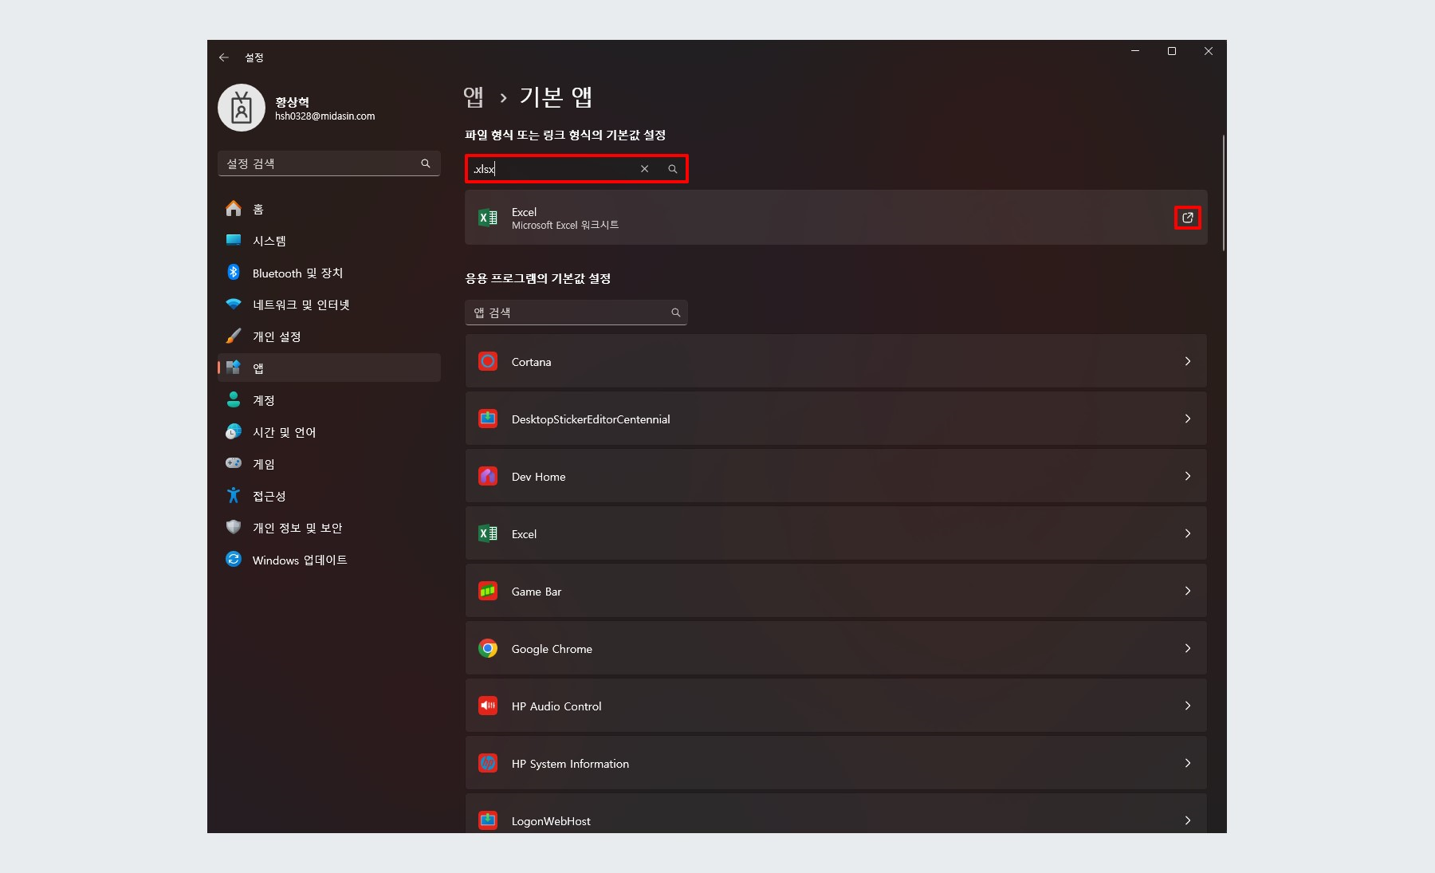Image resolution: width=1435 pixels, height=873 pixels.
Task: Open the 앱 breadcrumb link
Action: pos(474,96)
